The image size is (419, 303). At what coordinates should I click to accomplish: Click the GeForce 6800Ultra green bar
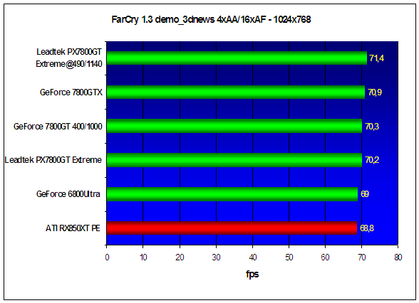(232, 194)
